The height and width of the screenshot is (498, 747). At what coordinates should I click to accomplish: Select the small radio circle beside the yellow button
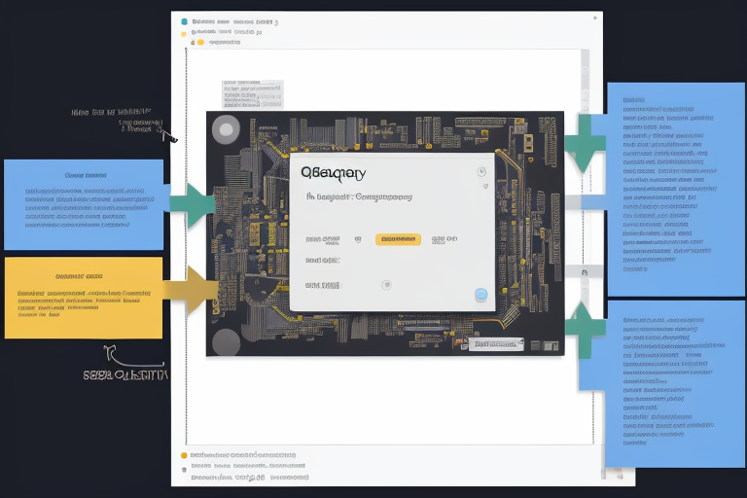click(358, 239)
